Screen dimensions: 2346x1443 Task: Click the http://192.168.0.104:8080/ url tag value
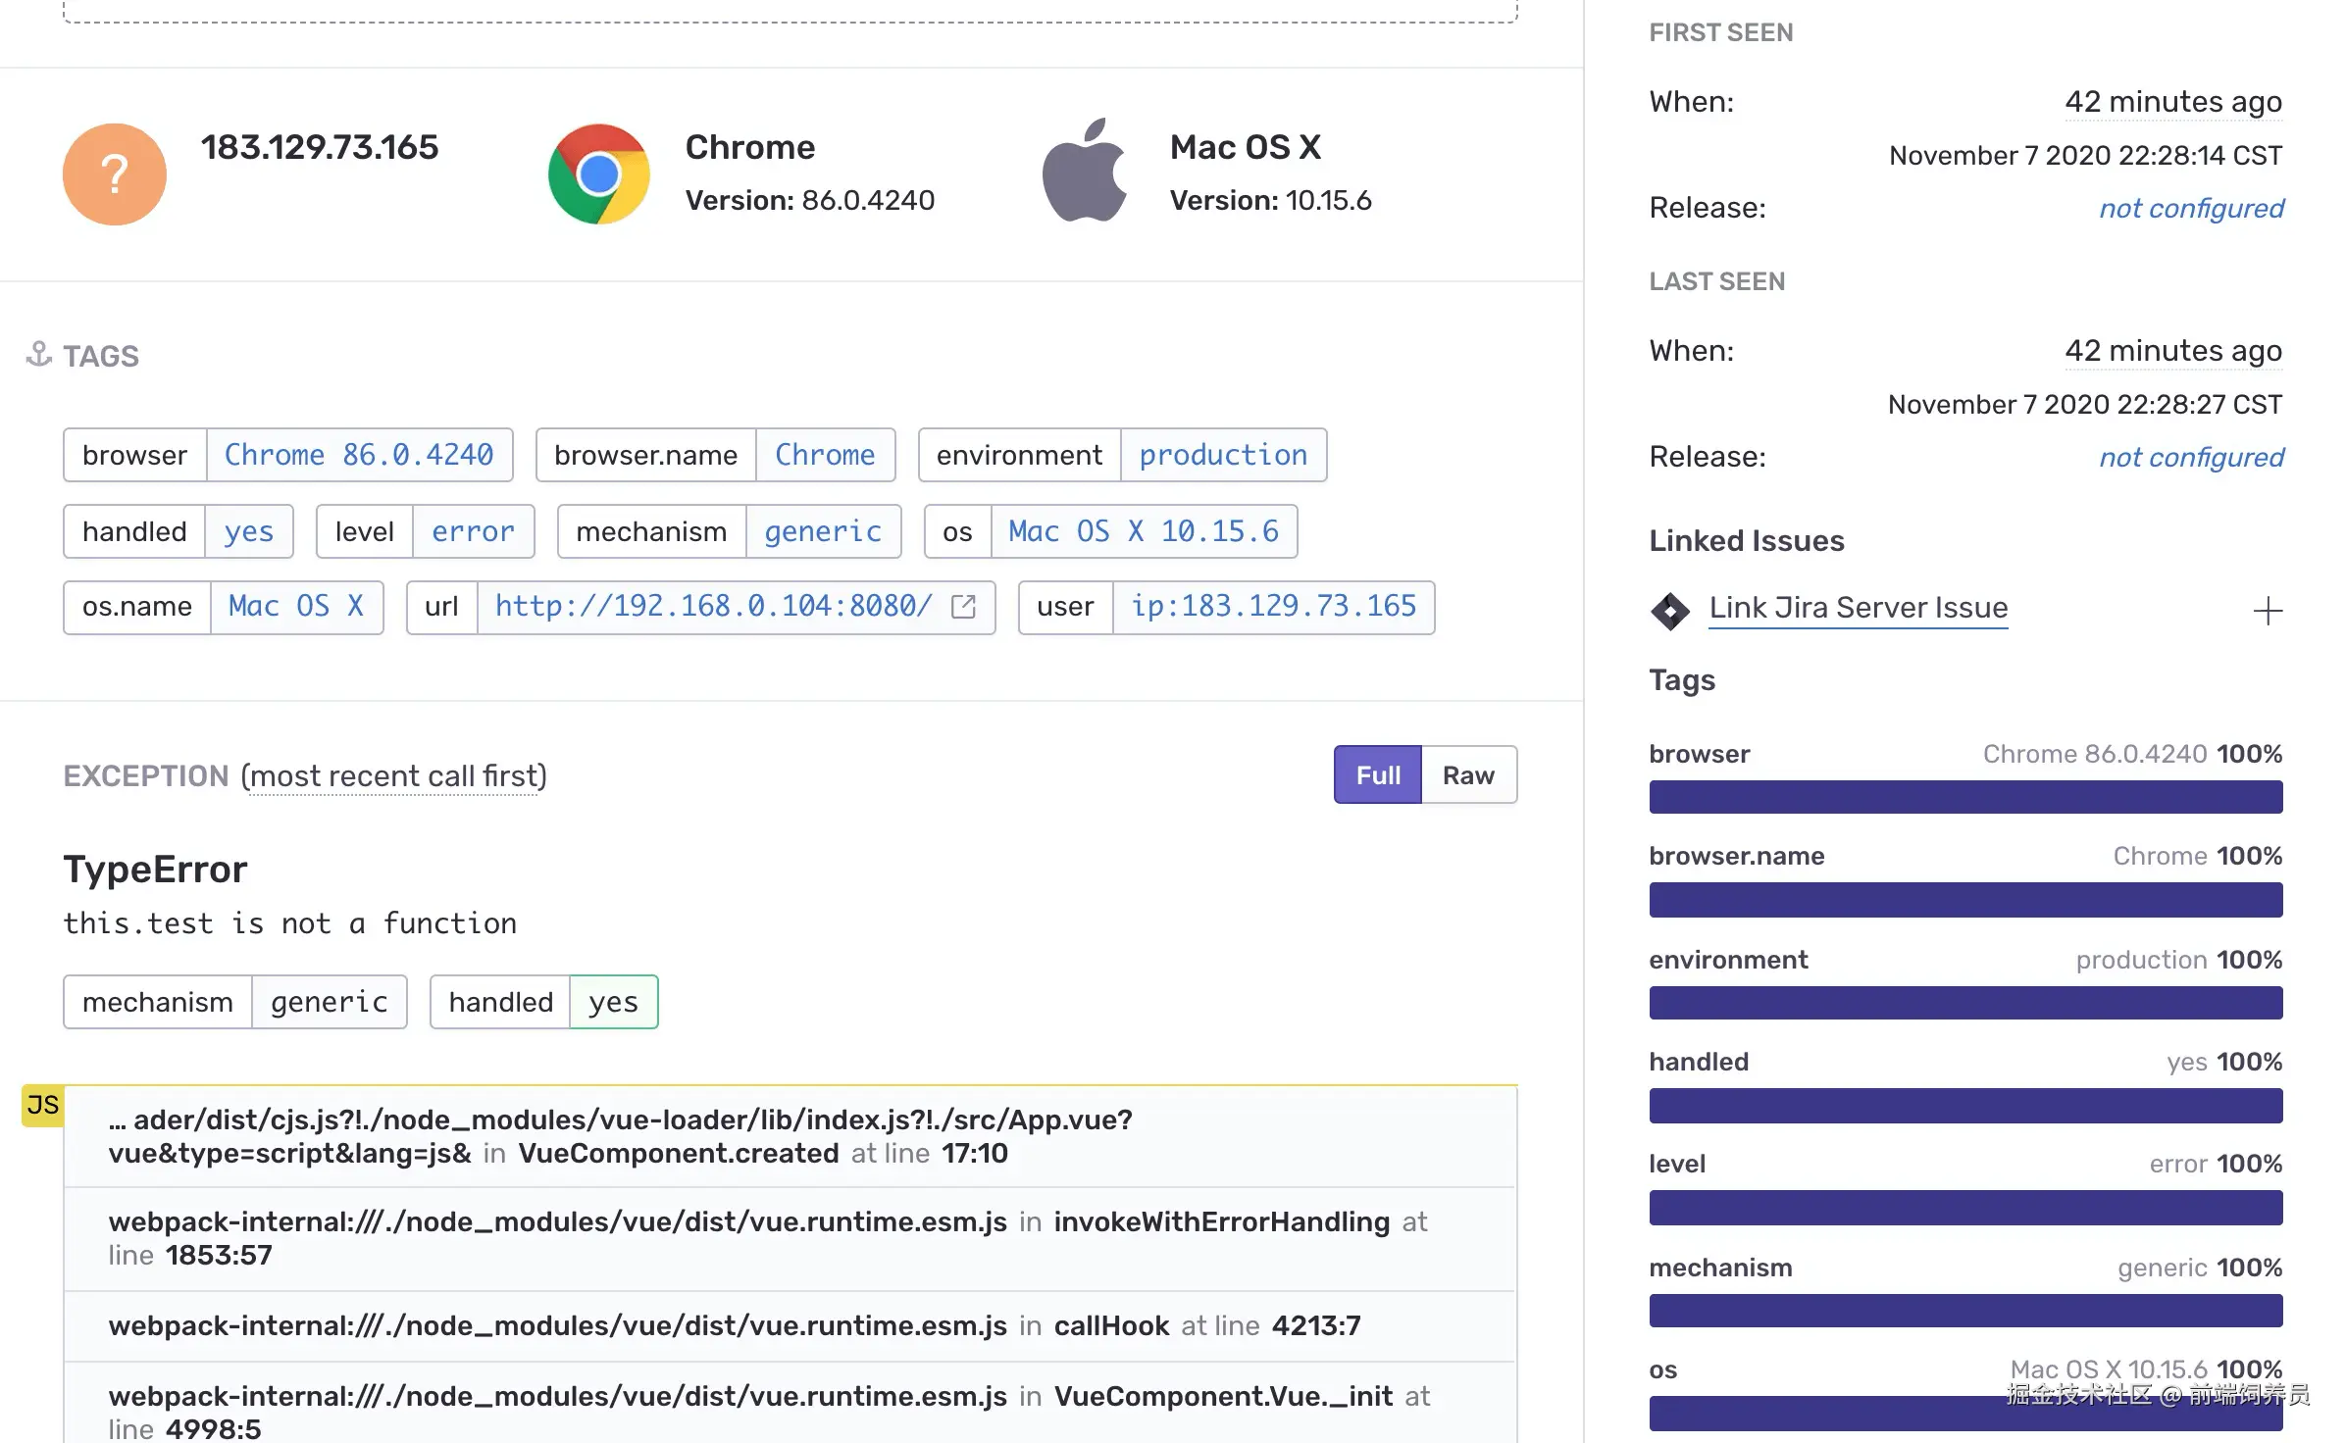pos(713,607)
